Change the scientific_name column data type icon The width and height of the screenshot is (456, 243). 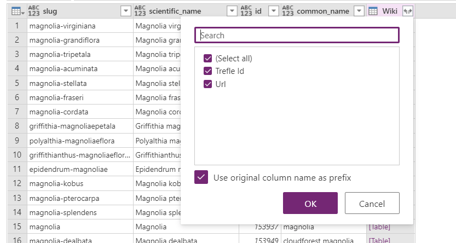(x=140, y=11)
